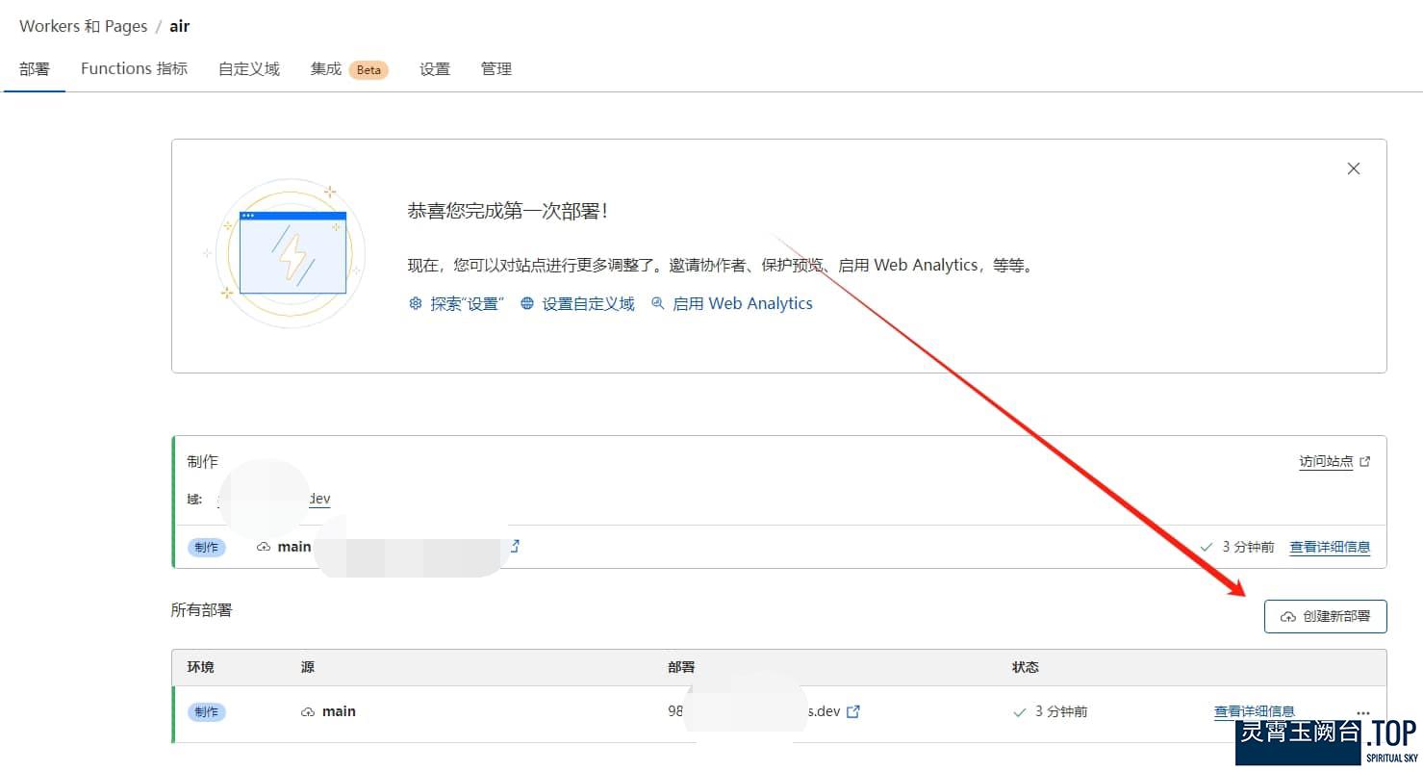Go to the 设置 tab
The height and width of the screenshot is (772, 1423).
[434, 68]
